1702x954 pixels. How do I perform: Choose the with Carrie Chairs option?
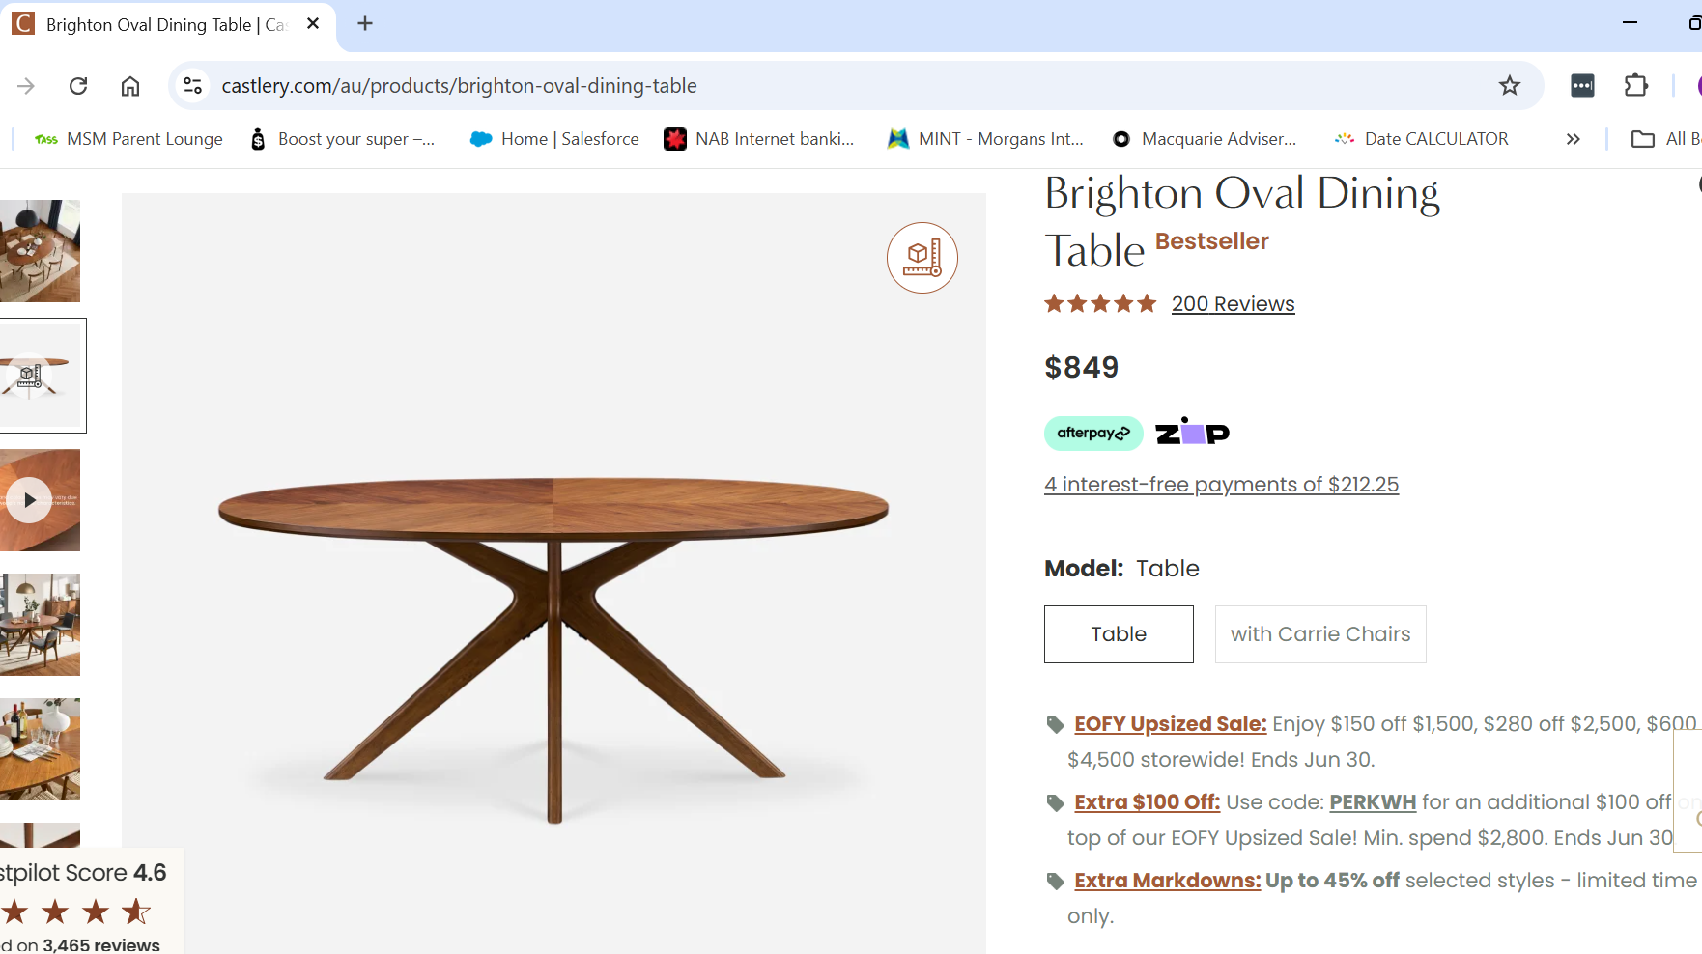pos(1320,634)
